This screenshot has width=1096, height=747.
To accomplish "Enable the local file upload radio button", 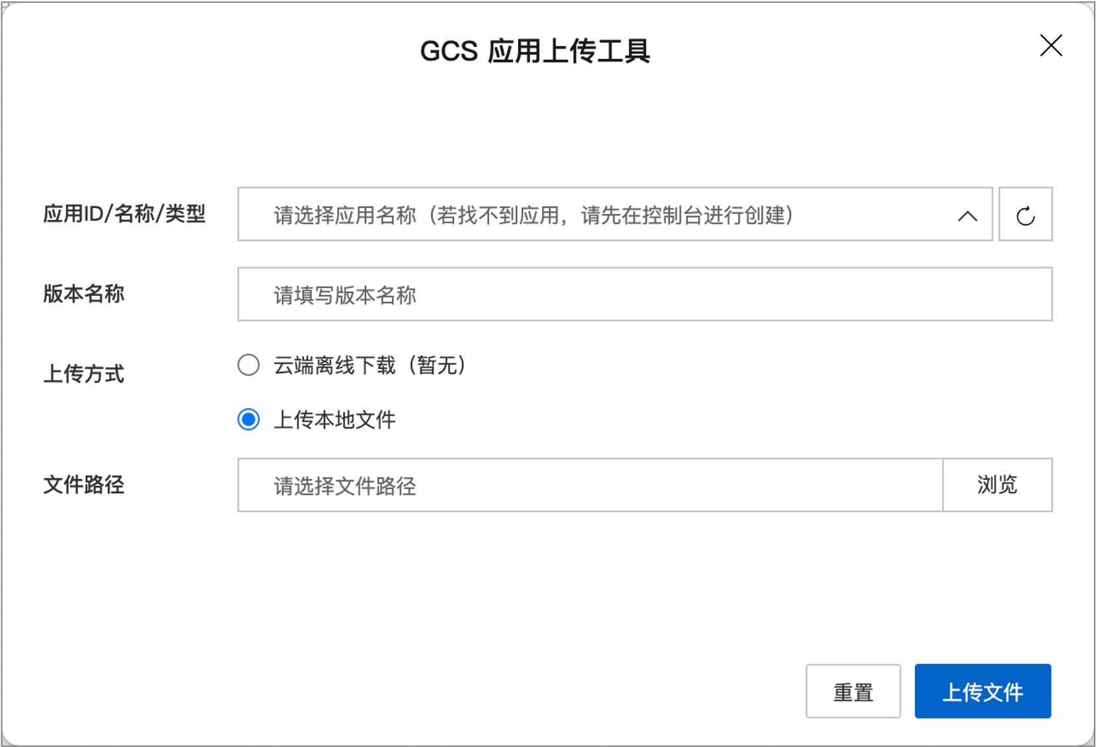I will 248,419.
